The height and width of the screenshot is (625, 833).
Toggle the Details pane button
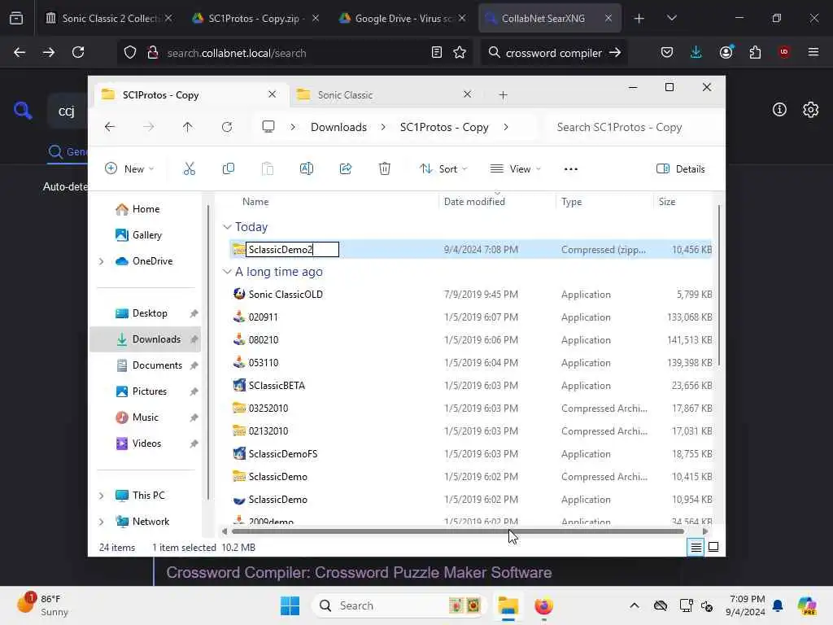click(681, 169)
